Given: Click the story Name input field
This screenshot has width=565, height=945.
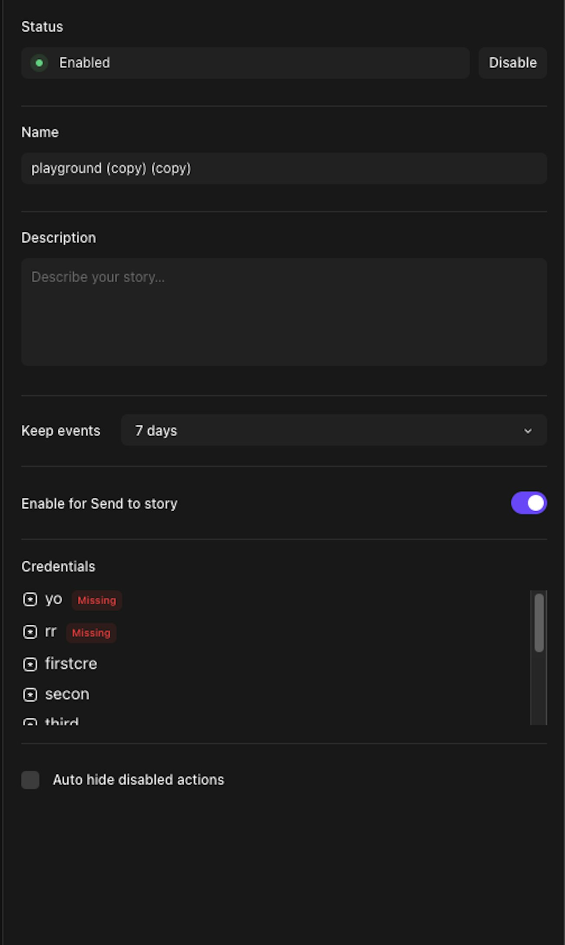Looking at the screenshot, I should [x=284, y=168].
